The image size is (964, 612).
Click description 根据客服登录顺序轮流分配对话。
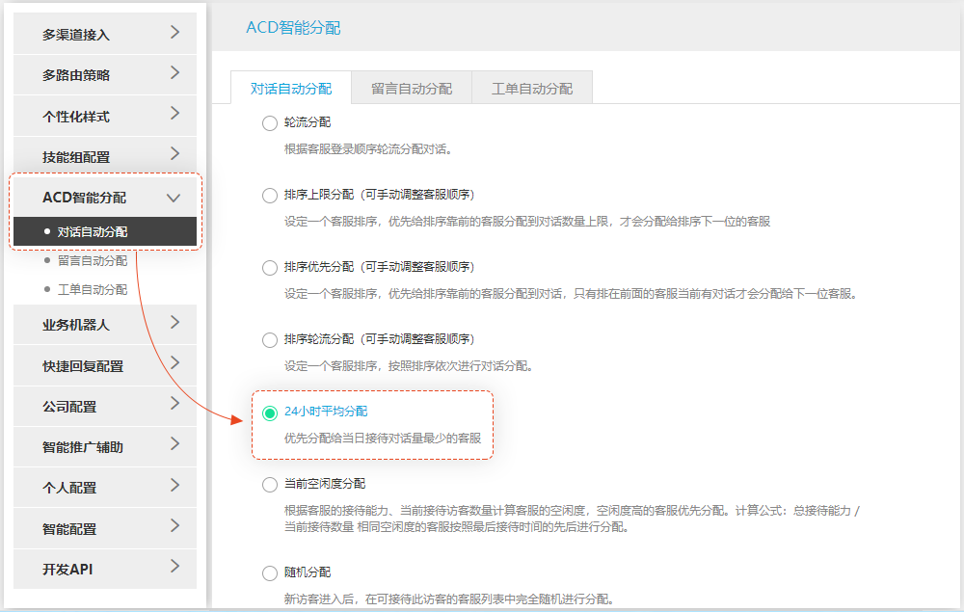[x=368, y=149]
